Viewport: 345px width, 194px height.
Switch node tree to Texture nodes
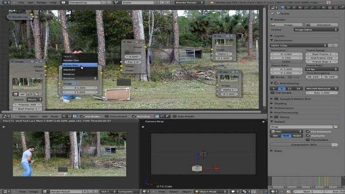coord(70,116)
